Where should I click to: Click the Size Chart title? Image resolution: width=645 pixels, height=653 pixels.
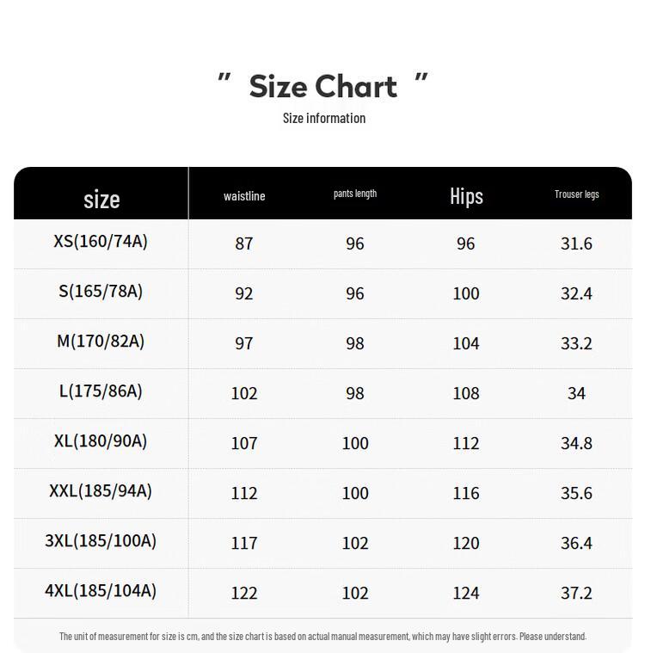322,86
